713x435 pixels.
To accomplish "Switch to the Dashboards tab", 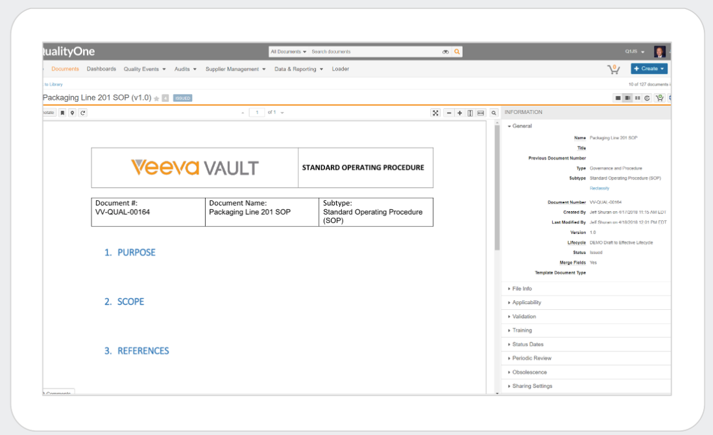I will [102, 68].
